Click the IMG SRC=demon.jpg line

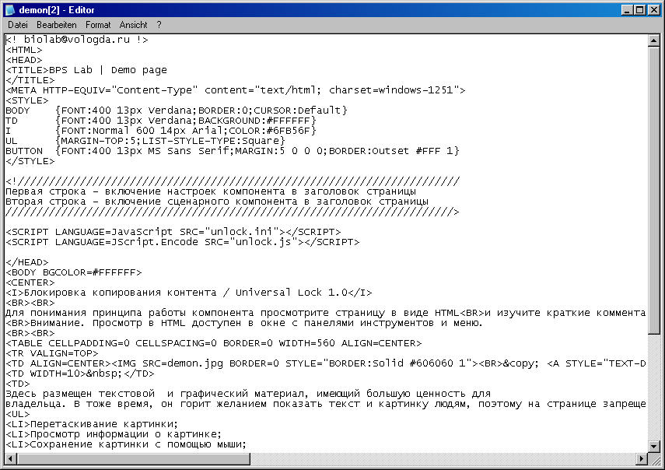[326, 363]
